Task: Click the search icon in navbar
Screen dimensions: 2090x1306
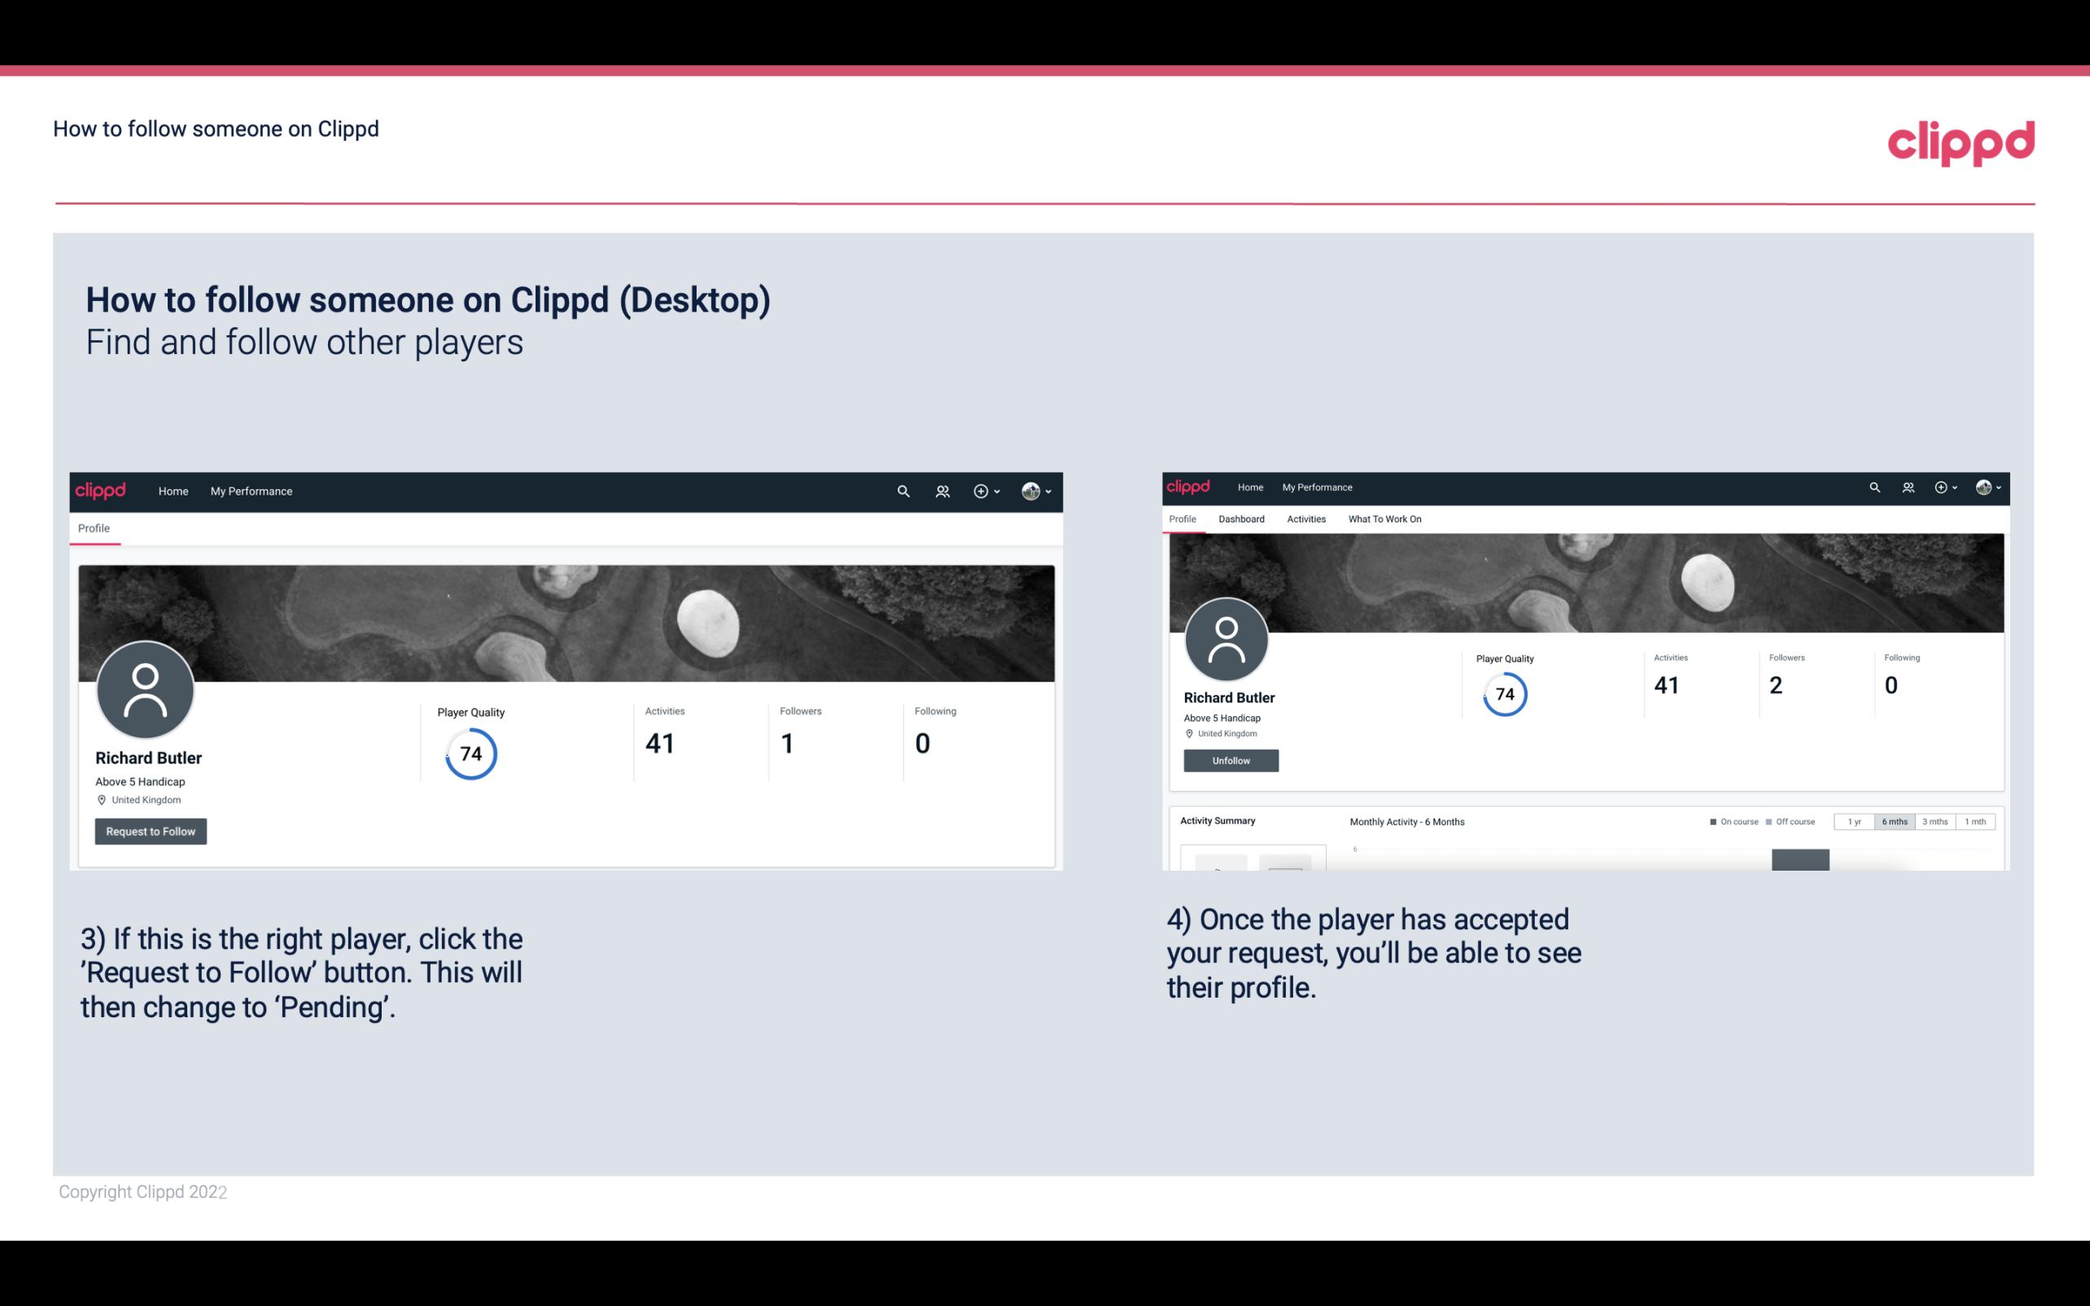Action: pyautogui.click(x=903, y=491)
